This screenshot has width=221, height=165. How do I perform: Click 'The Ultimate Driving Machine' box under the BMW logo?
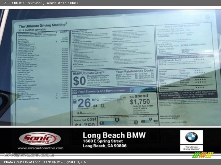click(x=191, y=148)
